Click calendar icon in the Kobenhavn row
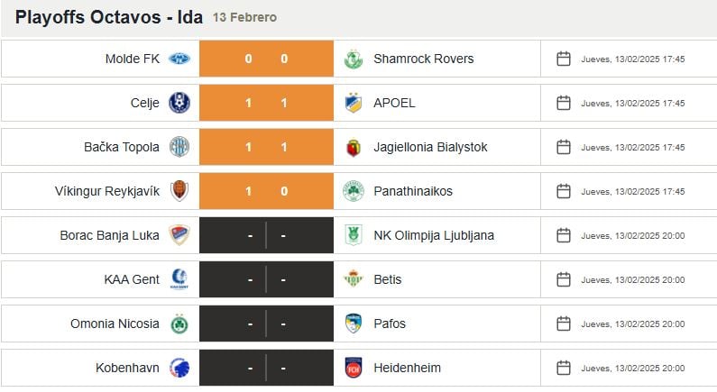Screen dimensions: 717x392 click(564, 368)
